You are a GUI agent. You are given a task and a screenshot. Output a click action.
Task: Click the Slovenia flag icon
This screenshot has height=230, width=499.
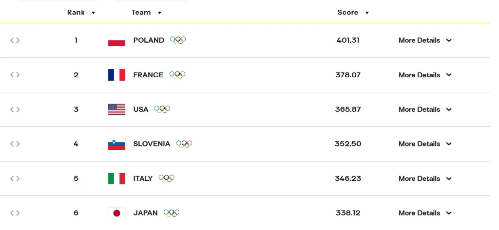(x=116, y=144)
